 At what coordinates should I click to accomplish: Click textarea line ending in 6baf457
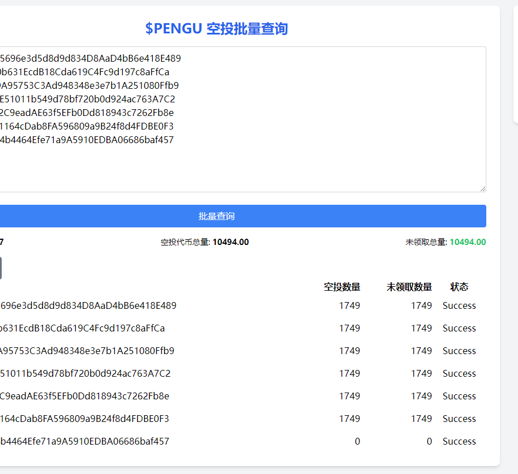coord(87,140)
